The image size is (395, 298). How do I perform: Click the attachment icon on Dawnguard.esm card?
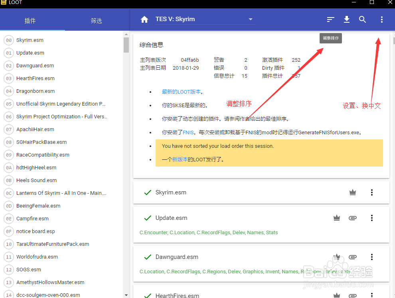pos(353,257)
